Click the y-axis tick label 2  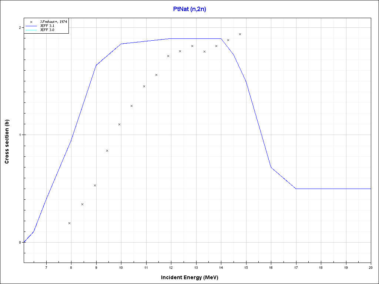20,28
